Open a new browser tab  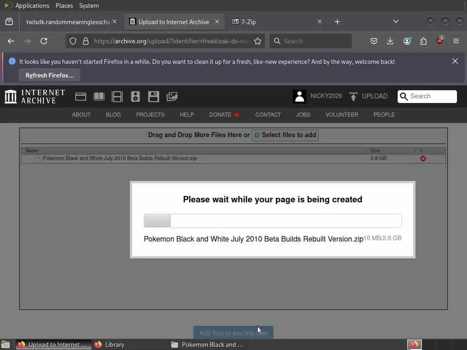click(337, 22)
